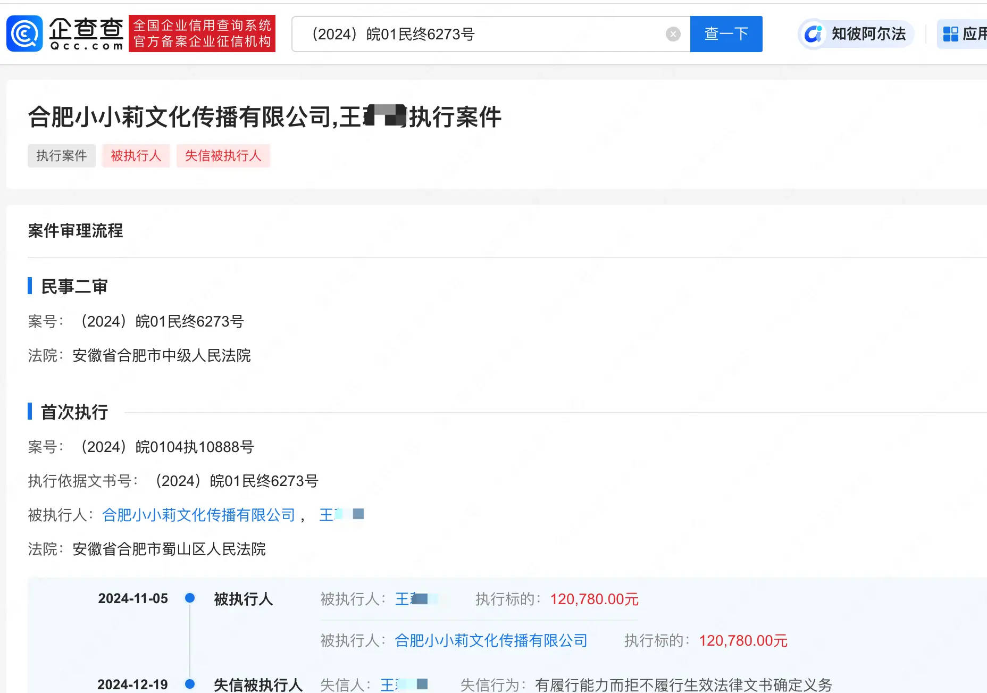This screenshot has height=693, width=987.
Task: Clear the search box with the X icon
Action: 673,34
